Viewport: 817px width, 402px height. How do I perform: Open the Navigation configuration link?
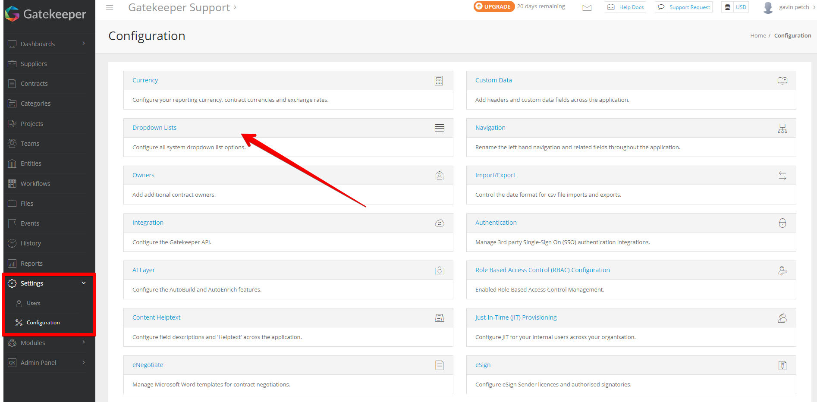[x=490, y=128]
